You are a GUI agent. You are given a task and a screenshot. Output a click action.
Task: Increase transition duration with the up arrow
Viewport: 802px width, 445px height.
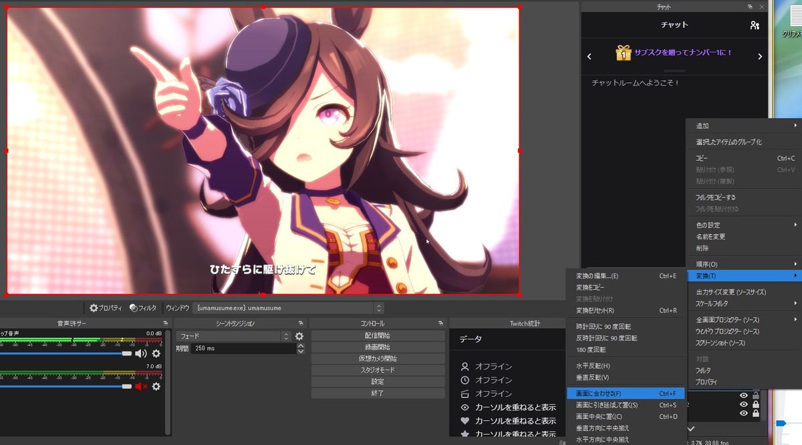[x=301, y=346]
